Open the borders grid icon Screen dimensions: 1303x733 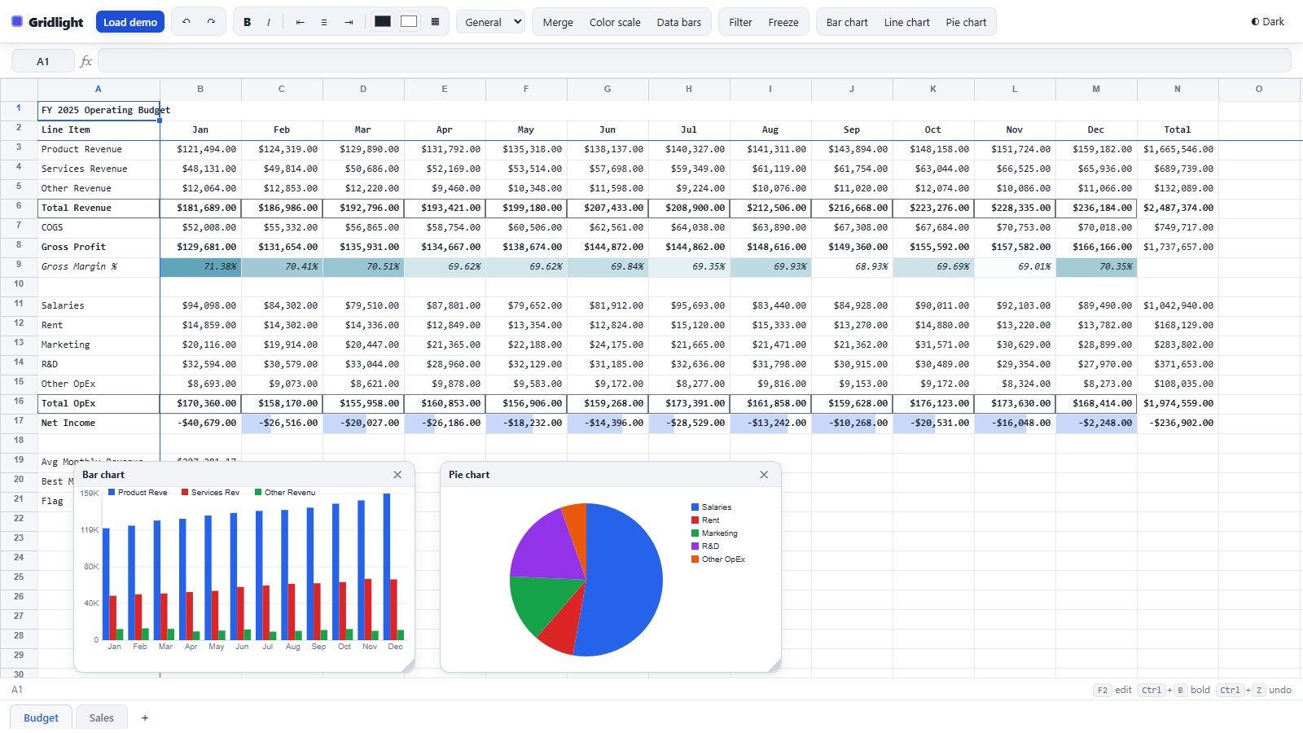coord(435,22)
